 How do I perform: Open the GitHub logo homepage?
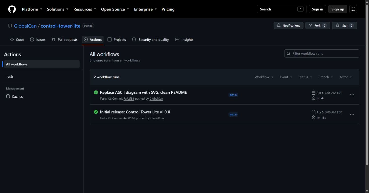click(x=12, y=9)
